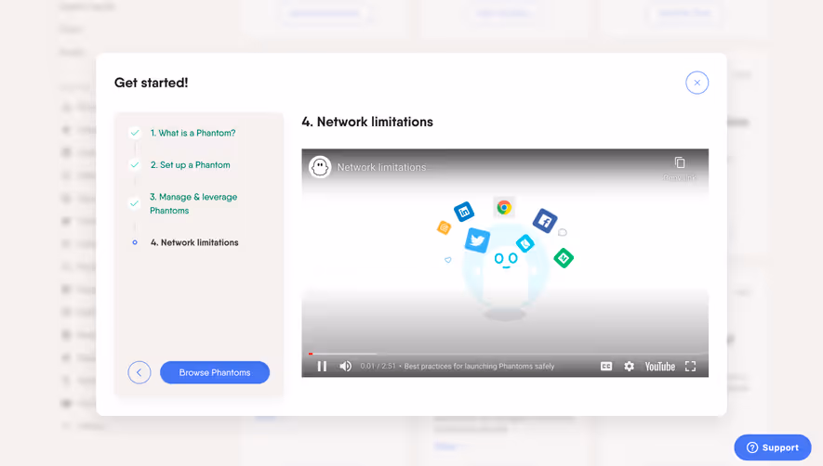Open the video on YouTube
Screen dimensions: 823x466
[x=659, y=367]
